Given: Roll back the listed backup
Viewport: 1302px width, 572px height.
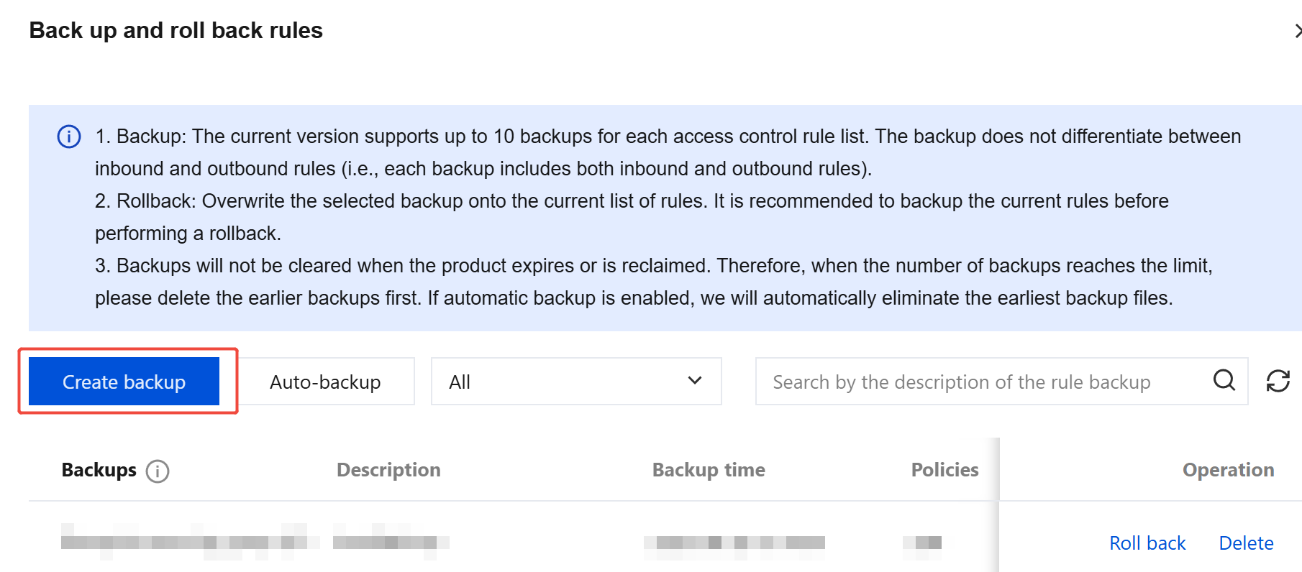Looking at the screenshot, I should (x=1147, y=543).
